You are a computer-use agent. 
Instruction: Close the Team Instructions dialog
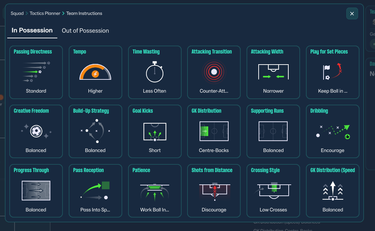[x=352, y=13]
